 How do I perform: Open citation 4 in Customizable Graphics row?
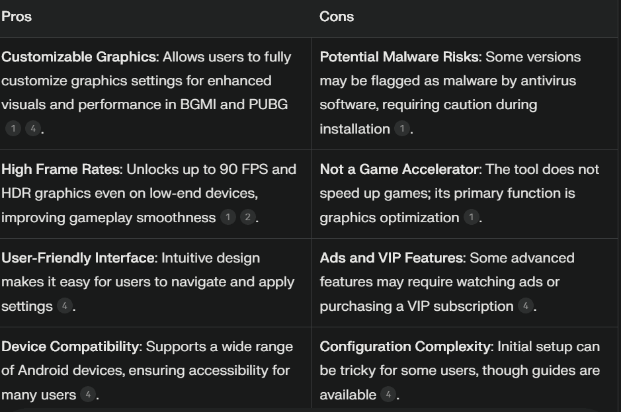(33, 128)
